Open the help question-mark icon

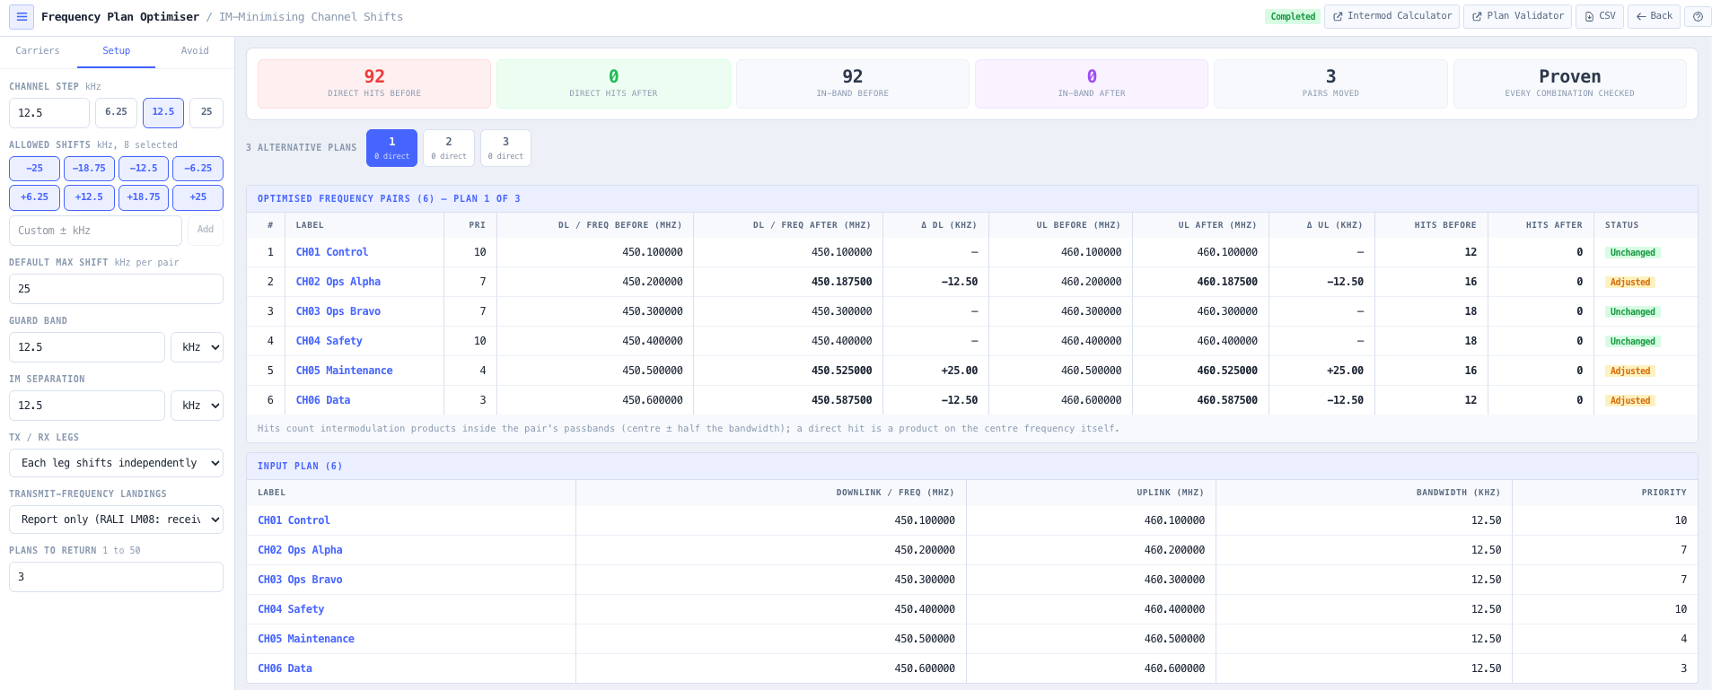tap(1698, 16)
